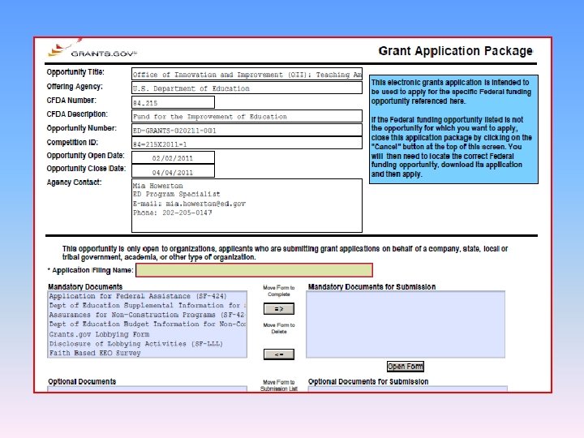Click the Optional Documents for Submission label
Image resolution: width=584 pixels, height=438 pixels.
click(368, 381)
